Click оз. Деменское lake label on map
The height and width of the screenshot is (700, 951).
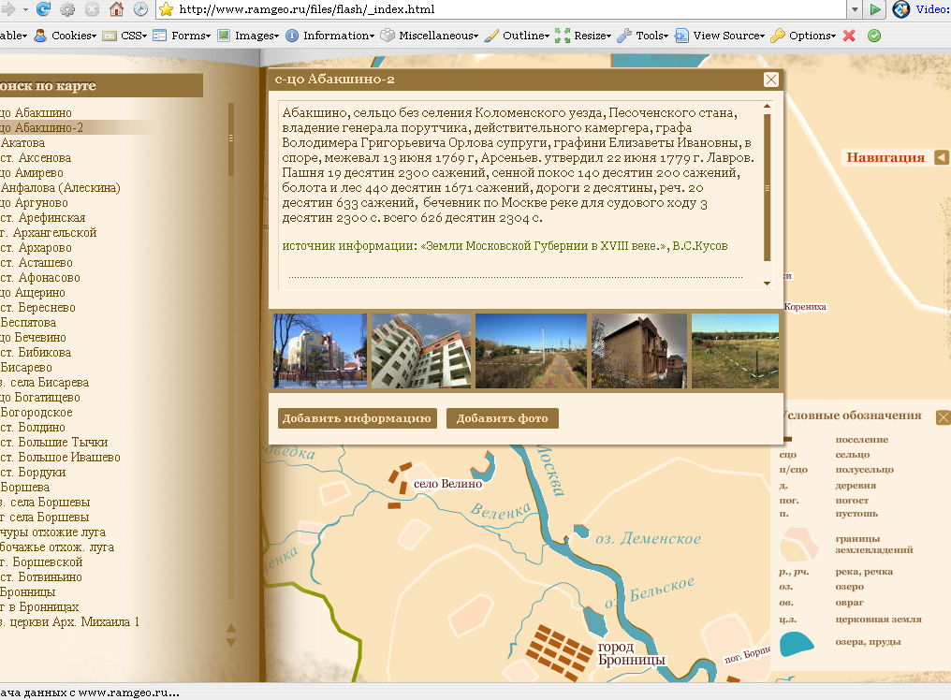pos(648,539)
